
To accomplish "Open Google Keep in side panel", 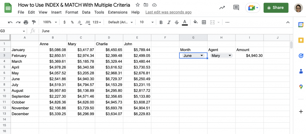I will [301, 40].
